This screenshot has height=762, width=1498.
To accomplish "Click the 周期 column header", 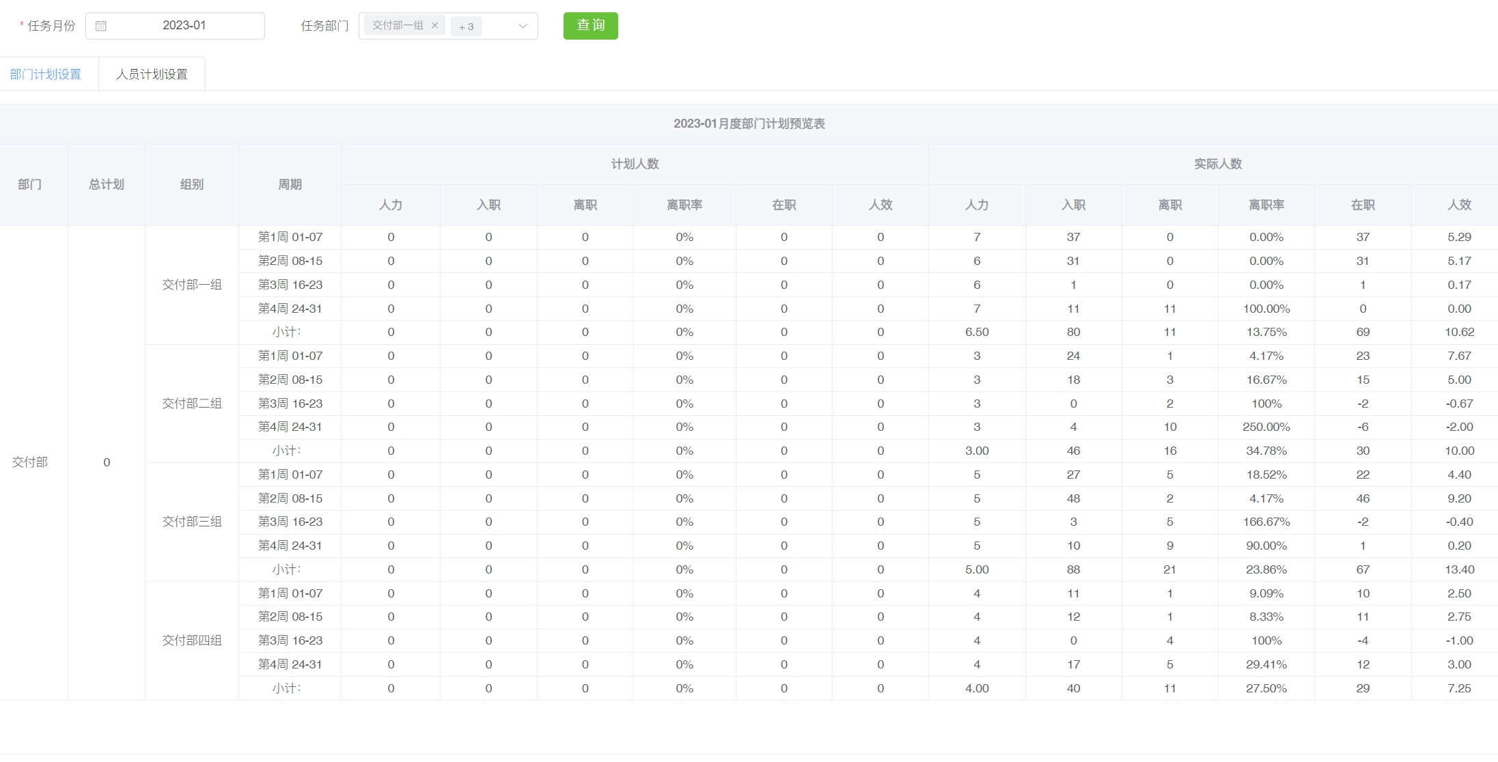I will [290, 184].
